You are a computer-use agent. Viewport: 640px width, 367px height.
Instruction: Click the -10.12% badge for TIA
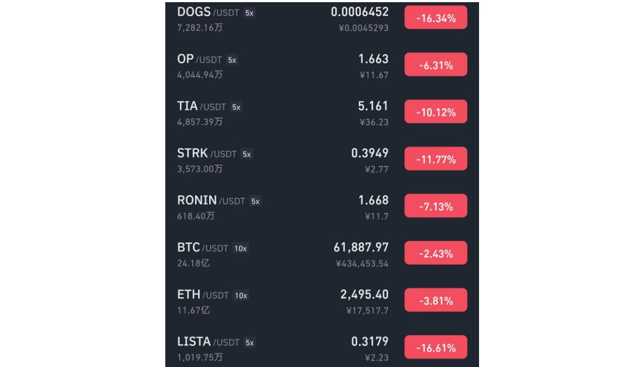(x=436, y=112)
